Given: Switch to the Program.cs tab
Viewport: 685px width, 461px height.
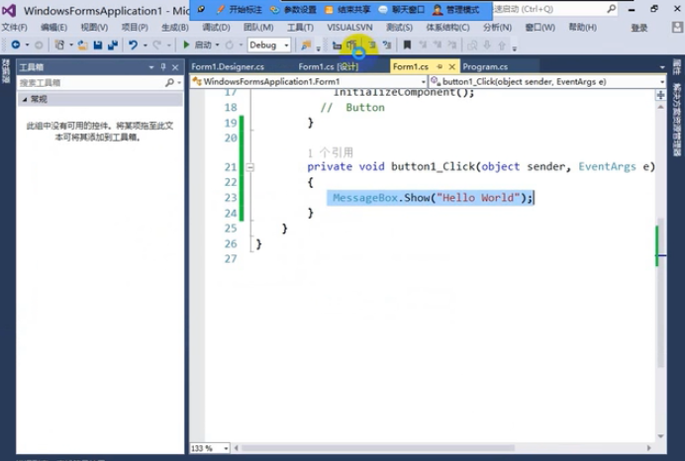Looking at the screenshot, I should [x=485, y=67].
